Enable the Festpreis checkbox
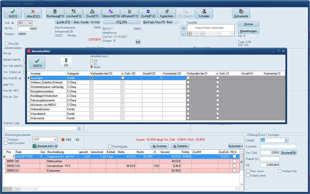The width and height of the screenshot is (310, 194). point(6,139)
